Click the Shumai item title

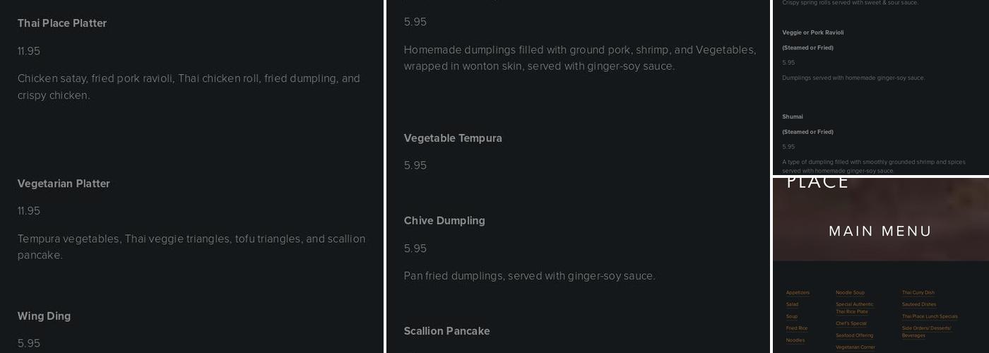click(793, 116)
